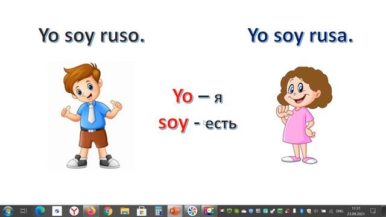Open Windows Security shield tray icon
Viewport: 386px width, 217px height.
[x=309, y=211]
